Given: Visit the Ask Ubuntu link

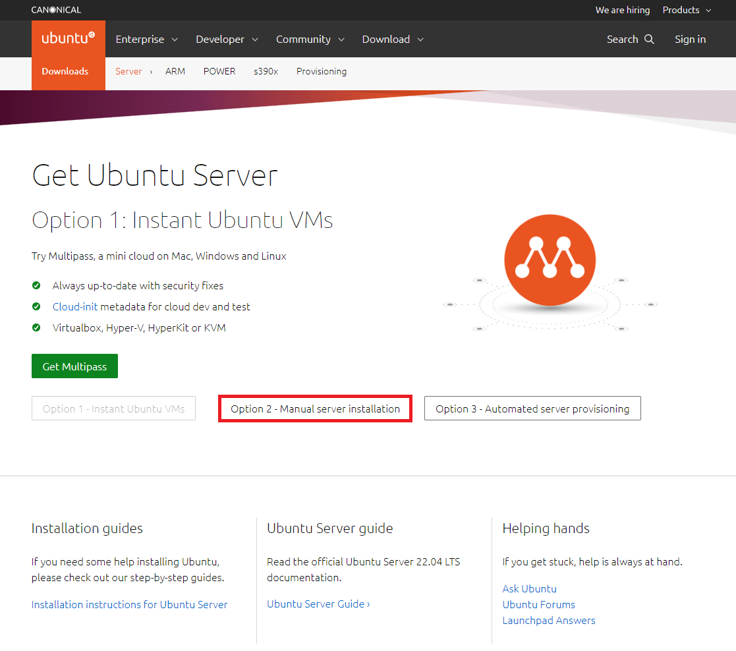Looking at the screenshot, I should click(529, 588).
